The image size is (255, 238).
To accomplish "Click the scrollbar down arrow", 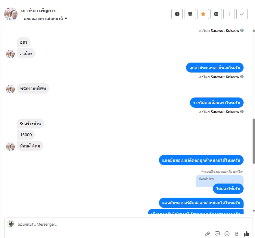I will click(x=254, y=211).
